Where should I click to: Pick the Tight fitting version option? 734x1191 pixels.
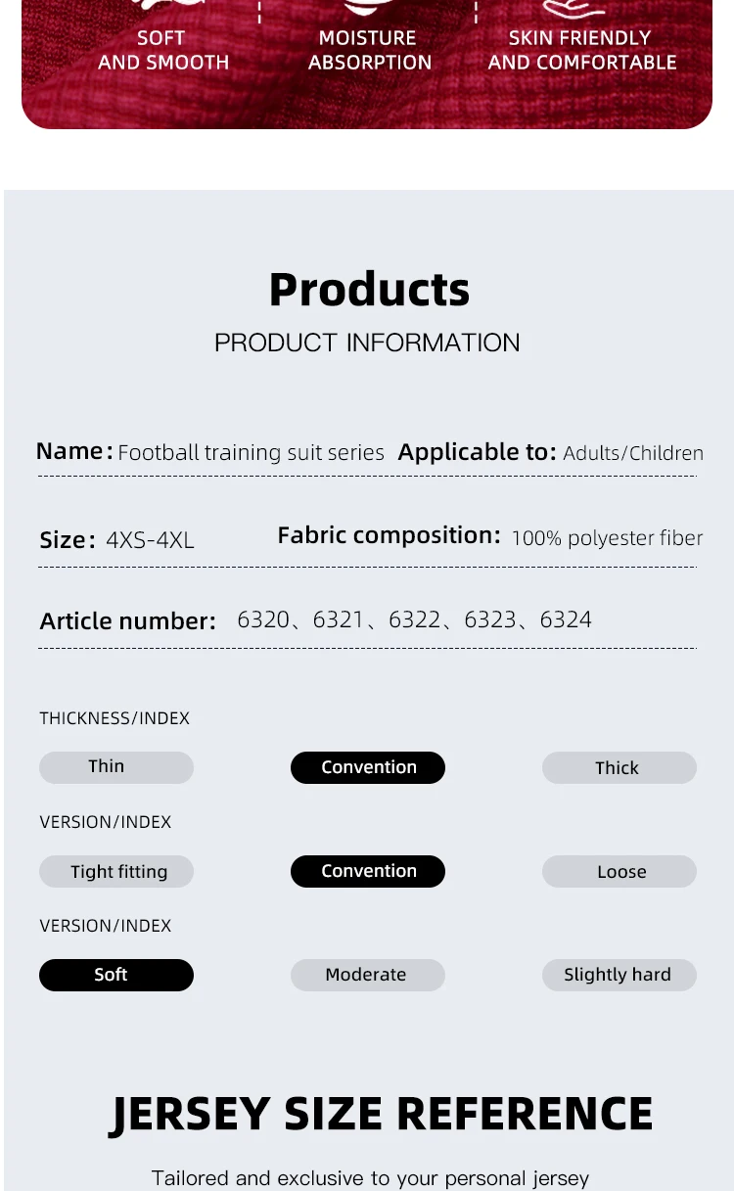point(116,871)
